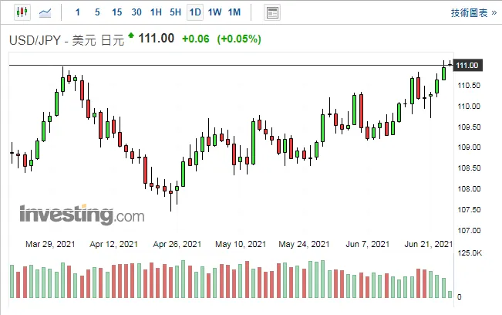Open the news table panel icon
This screenshot has width=502, height=315.
[272, 13]
